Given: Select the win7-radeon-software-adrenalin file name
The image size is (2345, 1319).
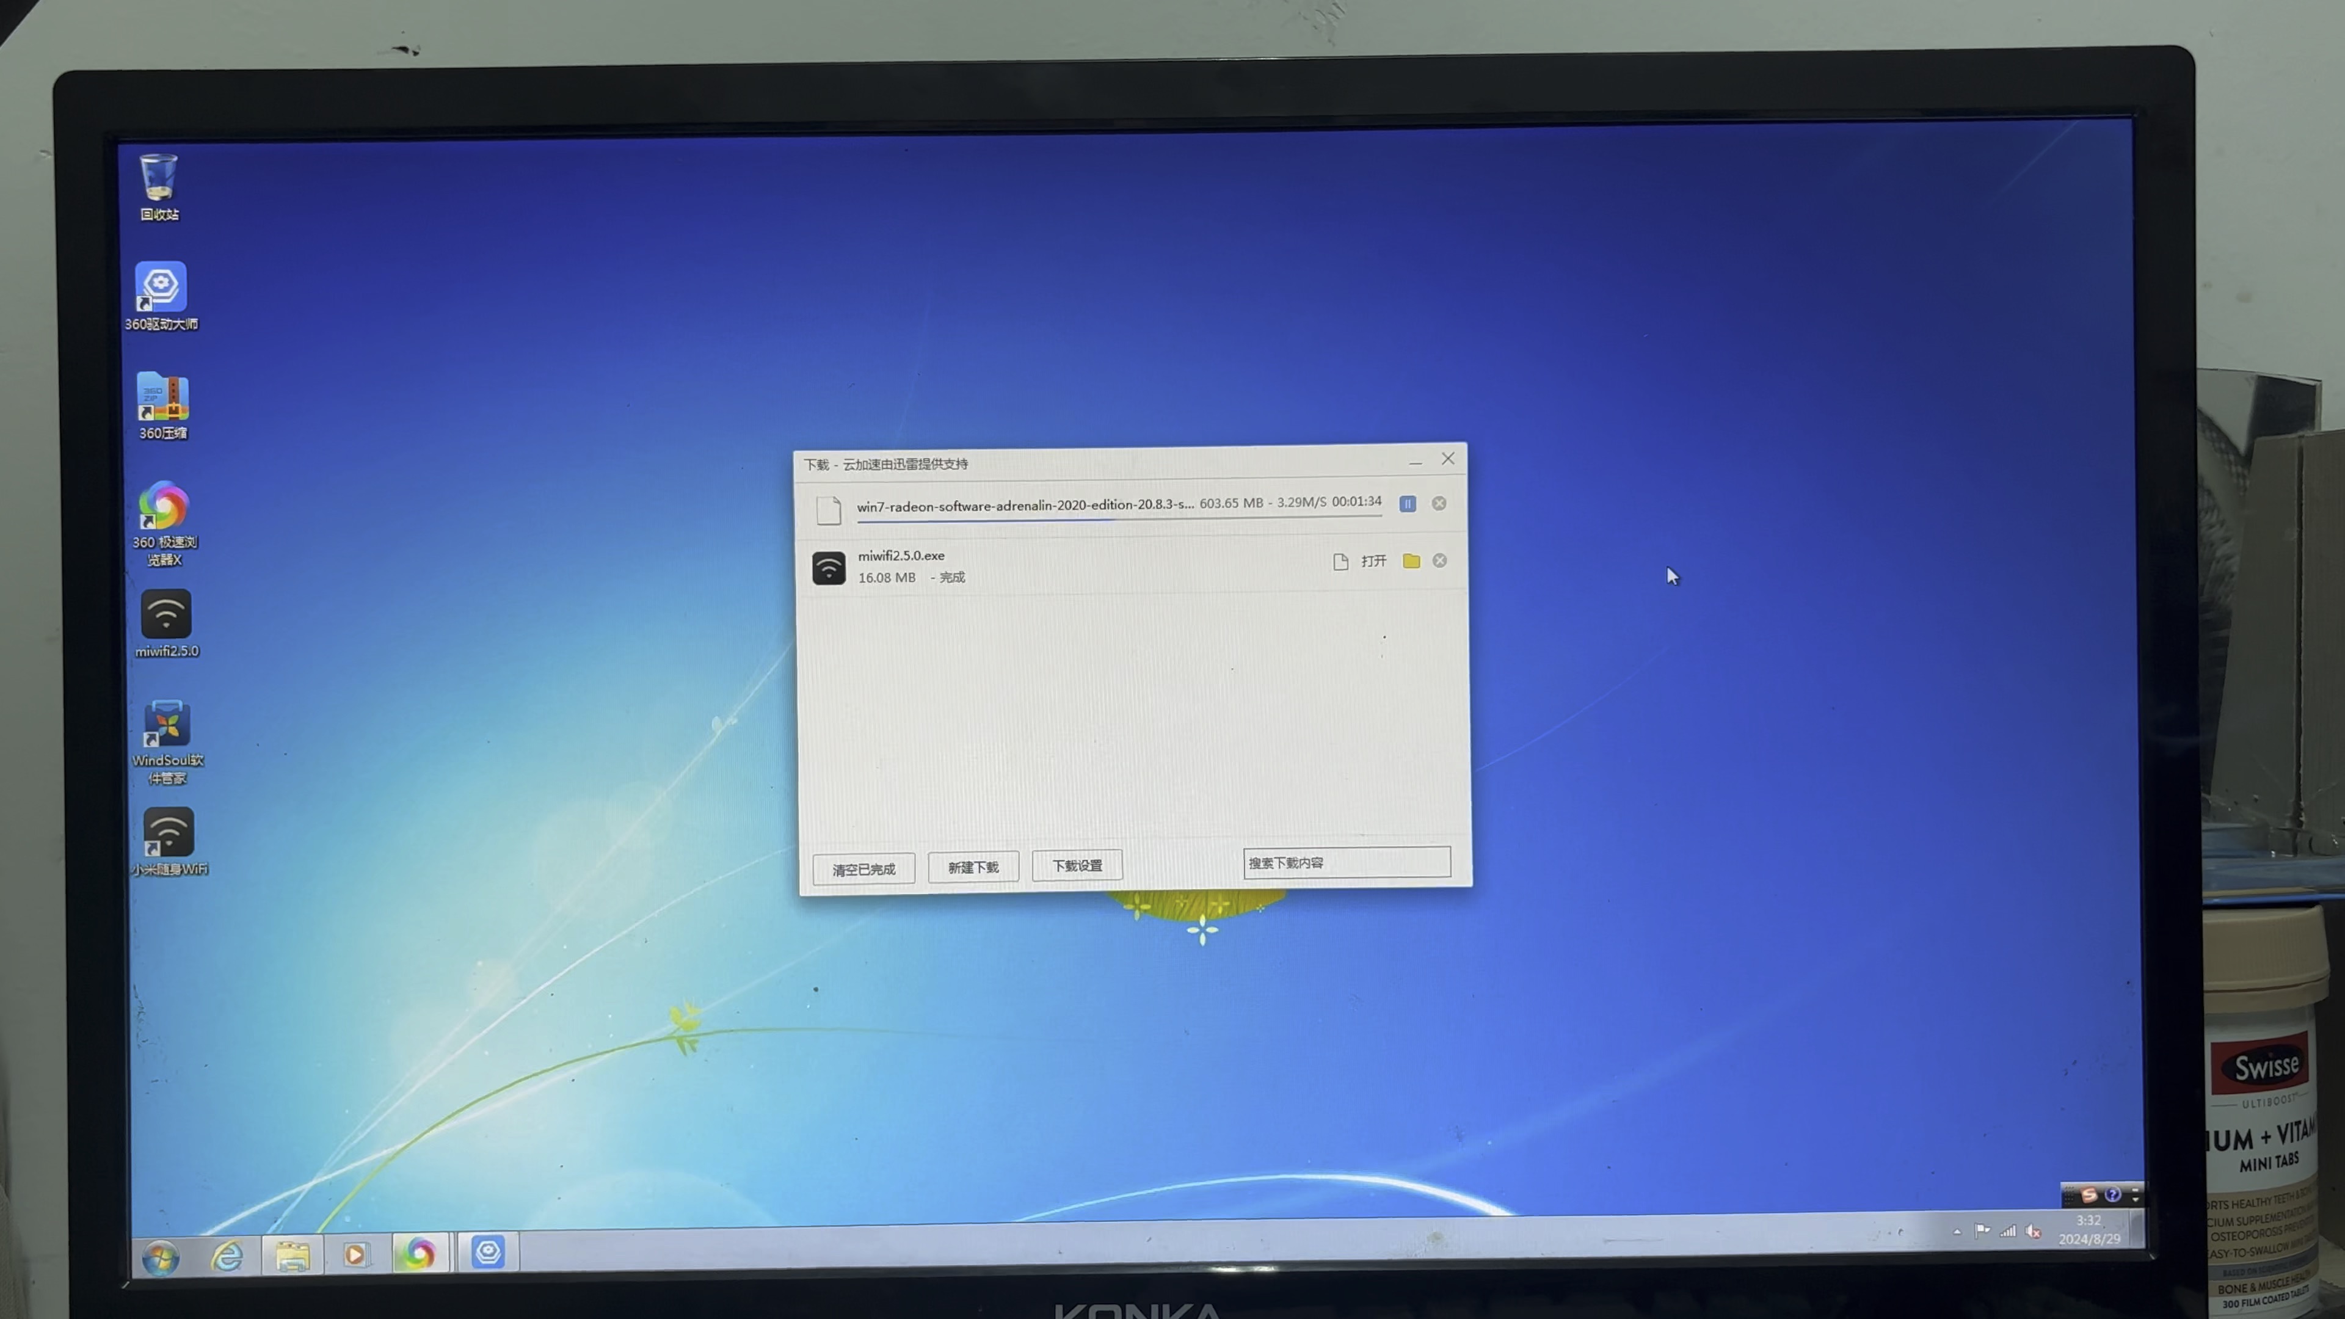Looking at the screenshot, I should (1025, 505).
